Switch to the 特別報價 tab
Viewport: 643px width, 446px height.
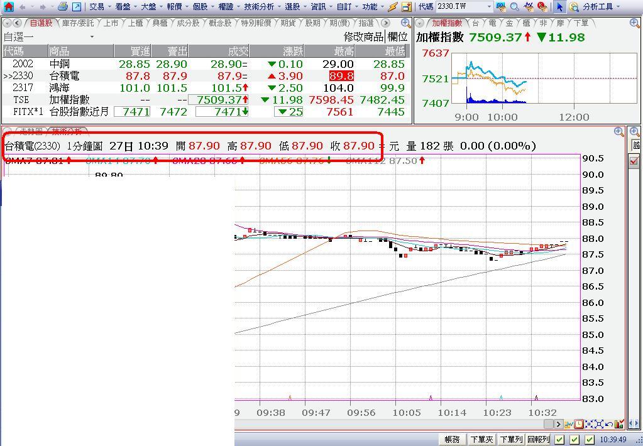pyautogui.click(x=256, y=23)
